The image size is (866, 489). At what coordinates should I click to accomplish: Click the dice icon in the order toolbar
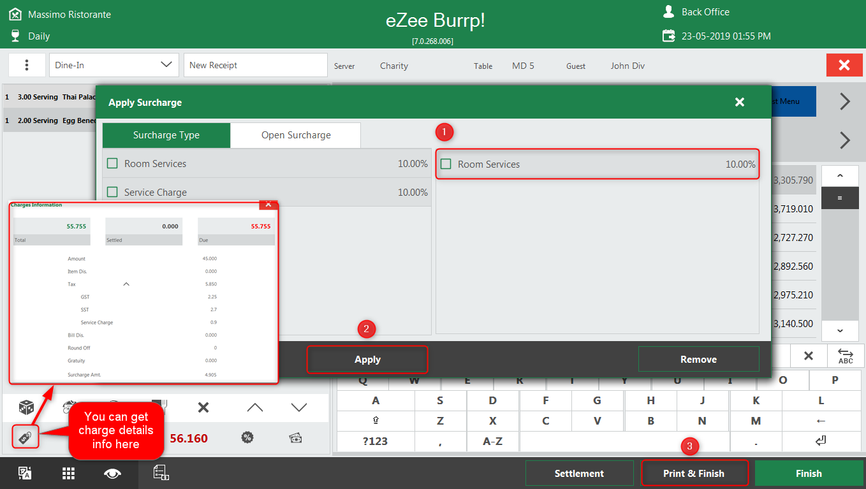coord(26,407)
